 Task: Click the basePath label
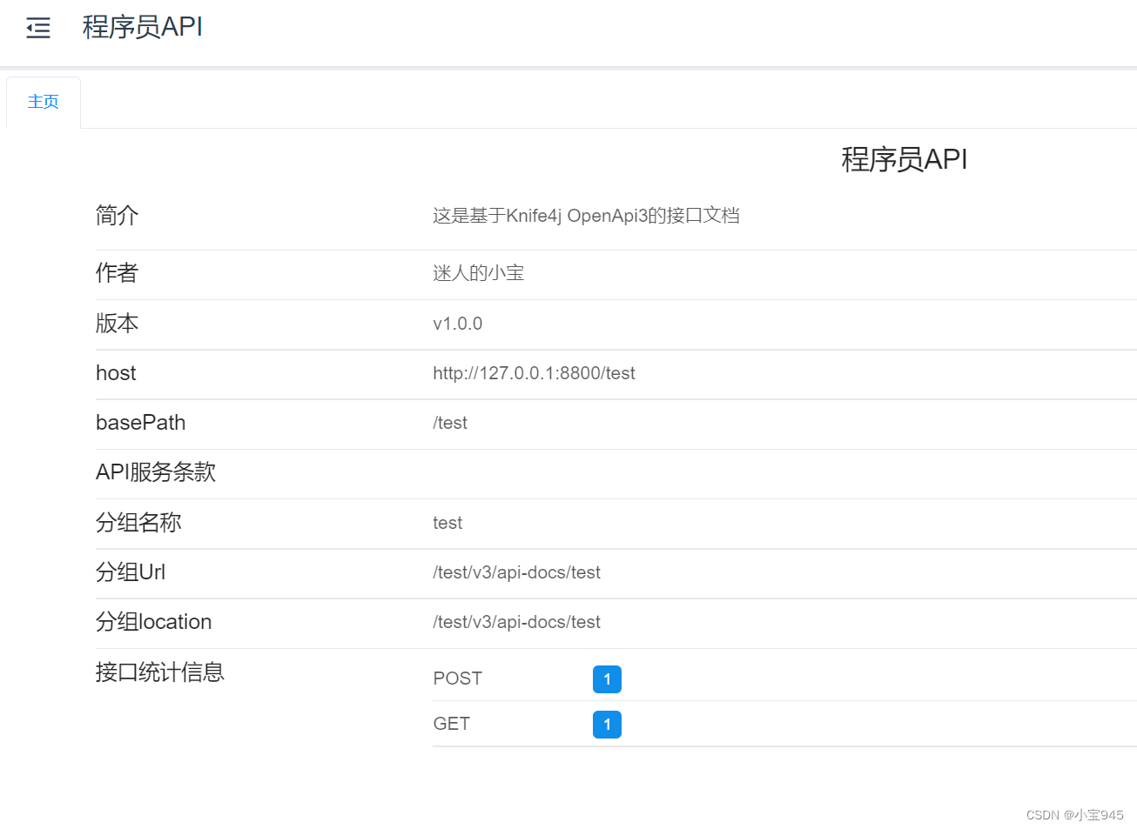140,423
